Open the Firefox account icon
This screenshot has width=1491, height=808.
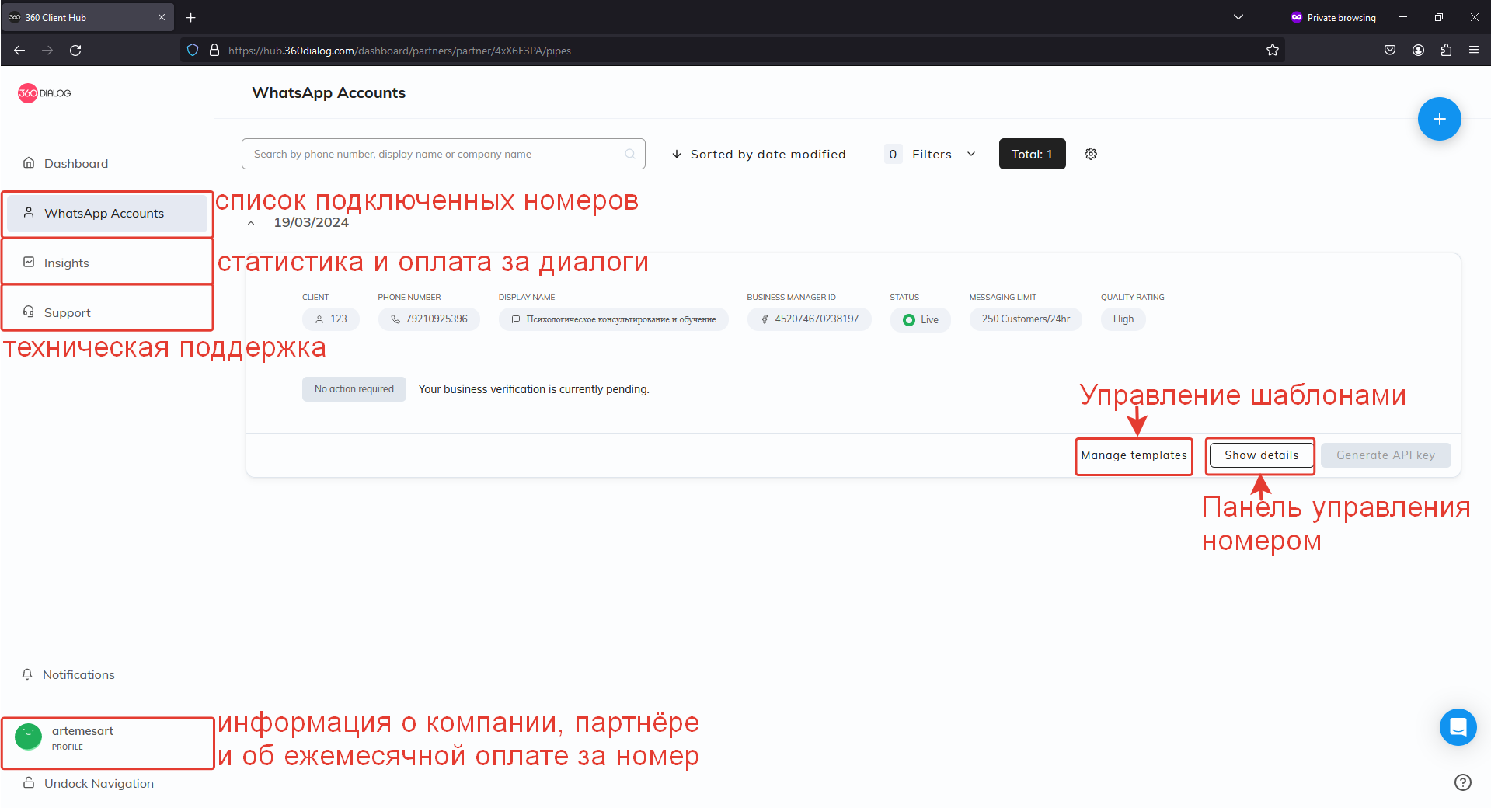1418,50
